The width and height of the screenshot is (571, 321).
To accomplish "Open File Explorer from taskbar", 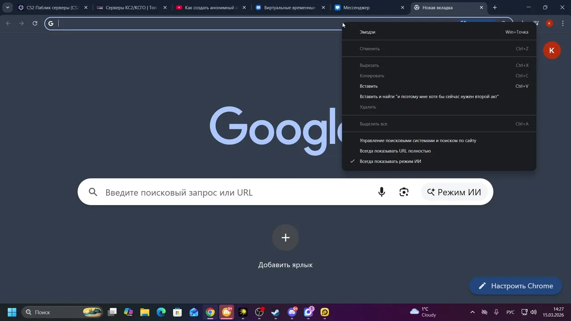I will click(x=145, y=312).
